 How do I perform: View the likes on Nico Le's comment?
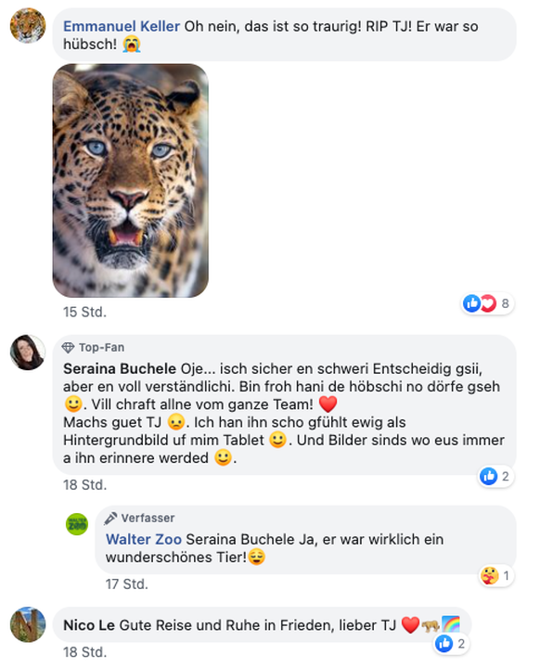point(452,644)
